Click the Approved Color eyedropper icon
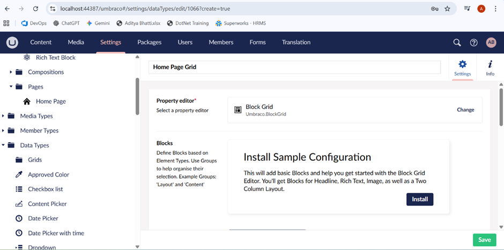The width and height of the screenshot is (504, 250). click(19, 174)
